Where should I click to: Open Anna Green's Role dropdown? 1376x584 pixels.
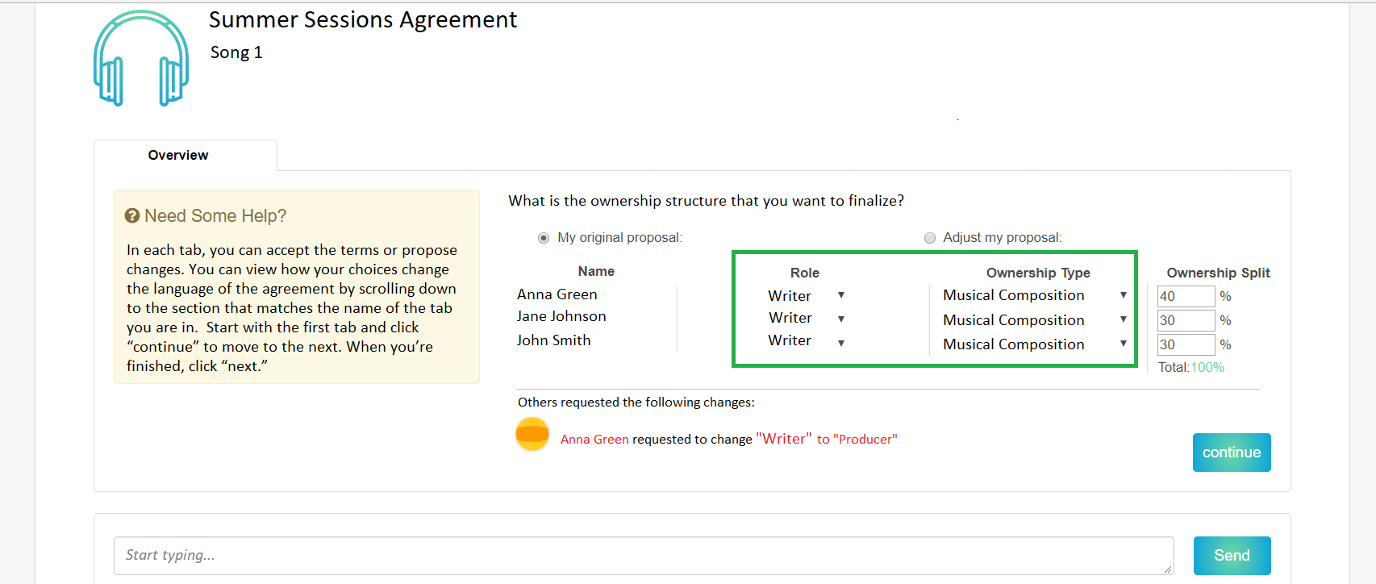pyautogui.click(x=841, y=296)
